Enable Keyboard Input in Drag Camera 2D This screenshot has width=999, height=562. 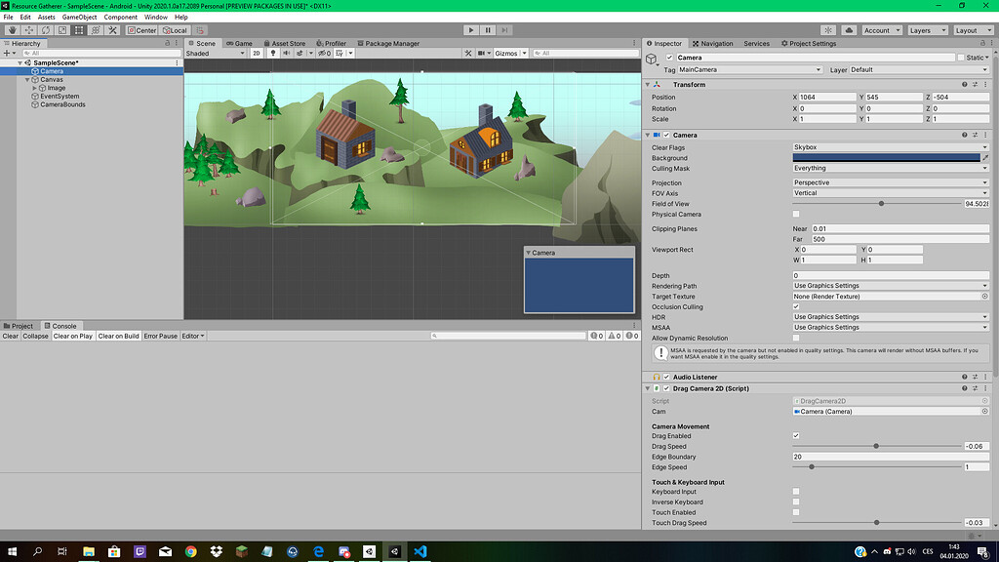797,492
